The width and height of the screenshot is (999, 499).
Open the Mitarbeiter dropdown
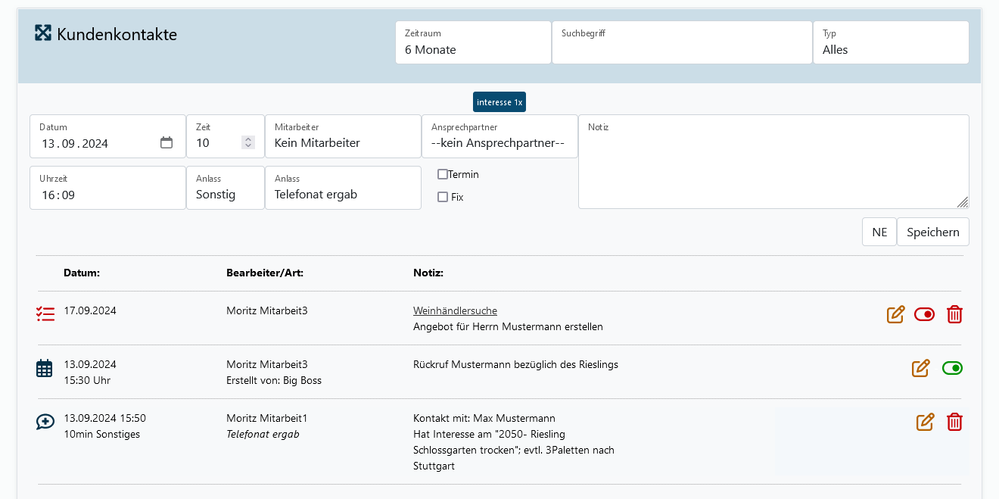click(342, 136)
